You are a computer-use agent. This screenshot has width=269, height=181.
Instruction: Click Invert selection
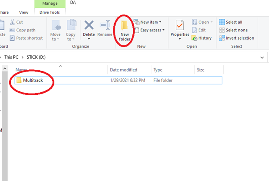236,38
